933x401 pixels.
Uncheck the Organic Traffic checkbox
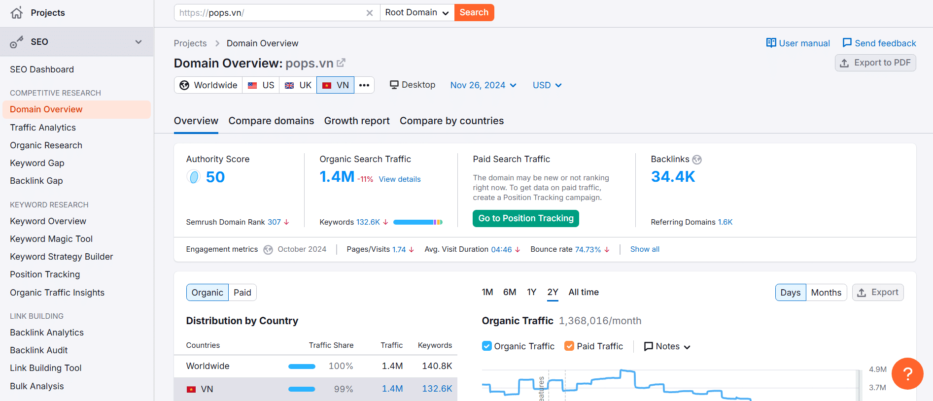pyautogui.click(x=487, y=346)
